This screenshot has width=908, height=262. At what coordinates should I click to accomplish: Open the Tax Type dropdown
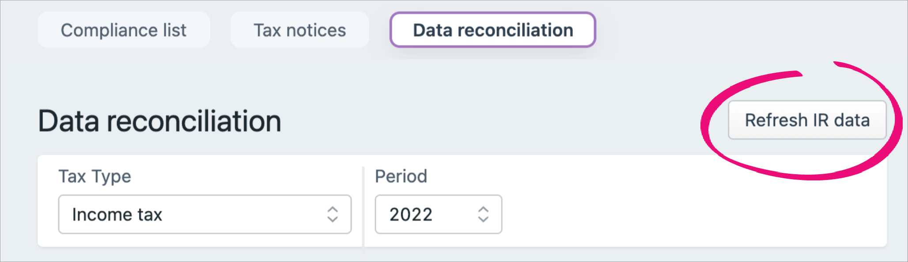tap(204, 214)
